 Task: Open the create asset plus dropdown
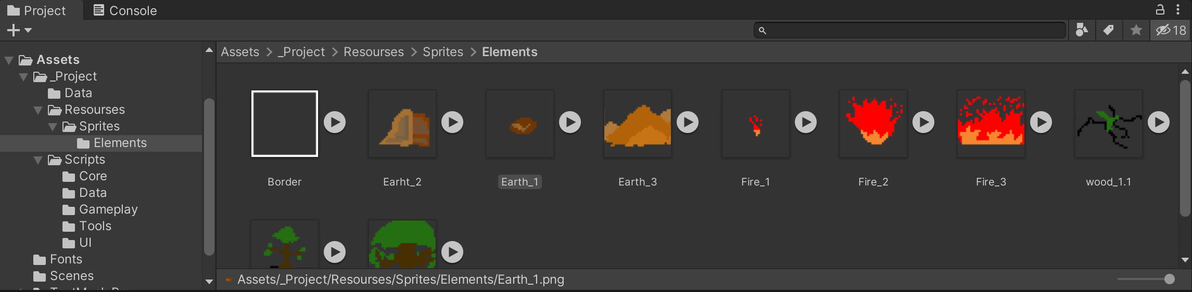click(x=20, y=30)
